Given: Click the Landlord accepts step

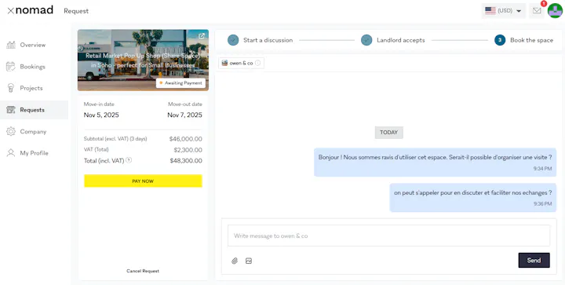Looking at the screenshot, I should [x=393, y=40].
